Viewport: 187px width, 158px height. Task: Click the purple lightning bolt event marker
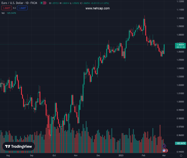164,146
